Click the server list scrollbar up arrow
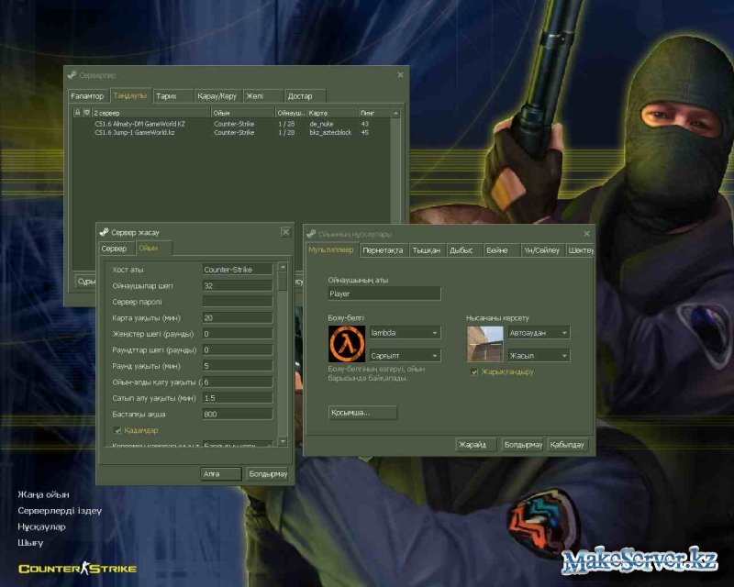This screenshot has width=734, height=587. 395,113
